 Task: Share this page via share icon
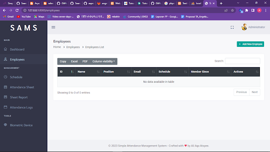[x=226, y=10]
